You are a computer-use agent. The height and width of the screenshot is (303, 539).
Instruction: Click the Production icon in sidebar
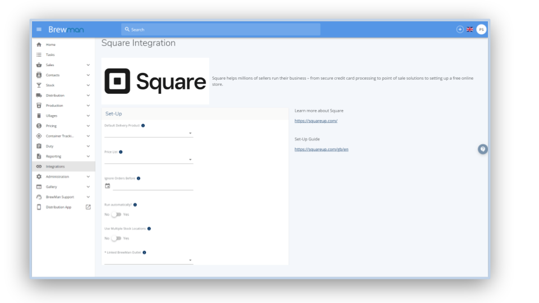point(39,105)
